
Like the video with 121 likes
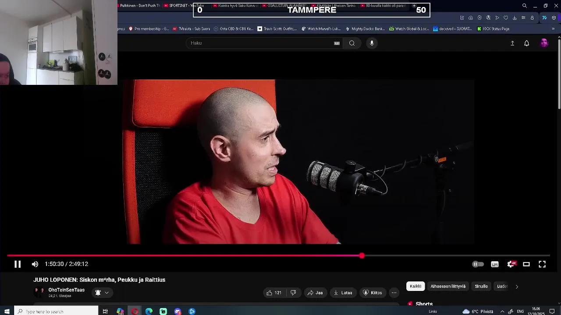(x=274, y=293)
